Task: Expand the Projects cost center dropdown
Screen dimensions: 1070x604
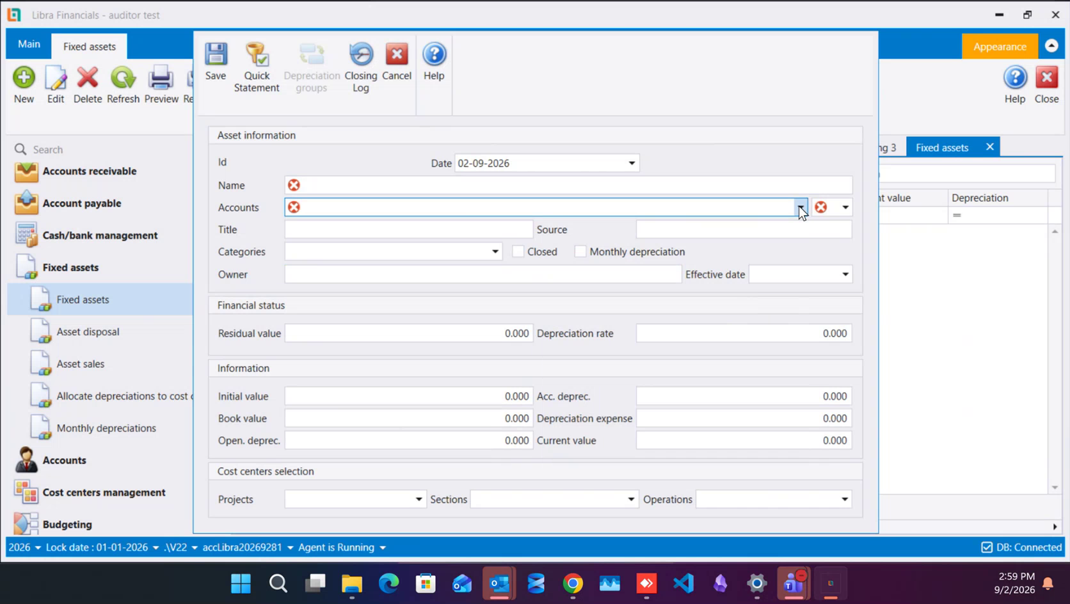Action: 419,499
